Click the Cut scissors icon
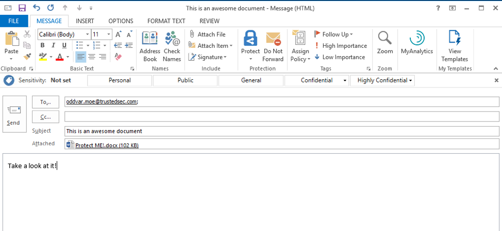 27,34
